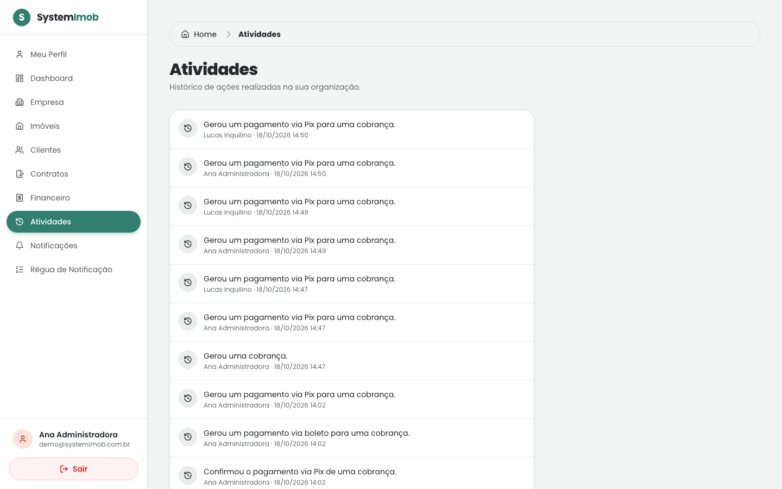The height and width of the screenshot is (489, 782).
Task: Click the Dashboard grid icon
Action: (x=20, y=78)
